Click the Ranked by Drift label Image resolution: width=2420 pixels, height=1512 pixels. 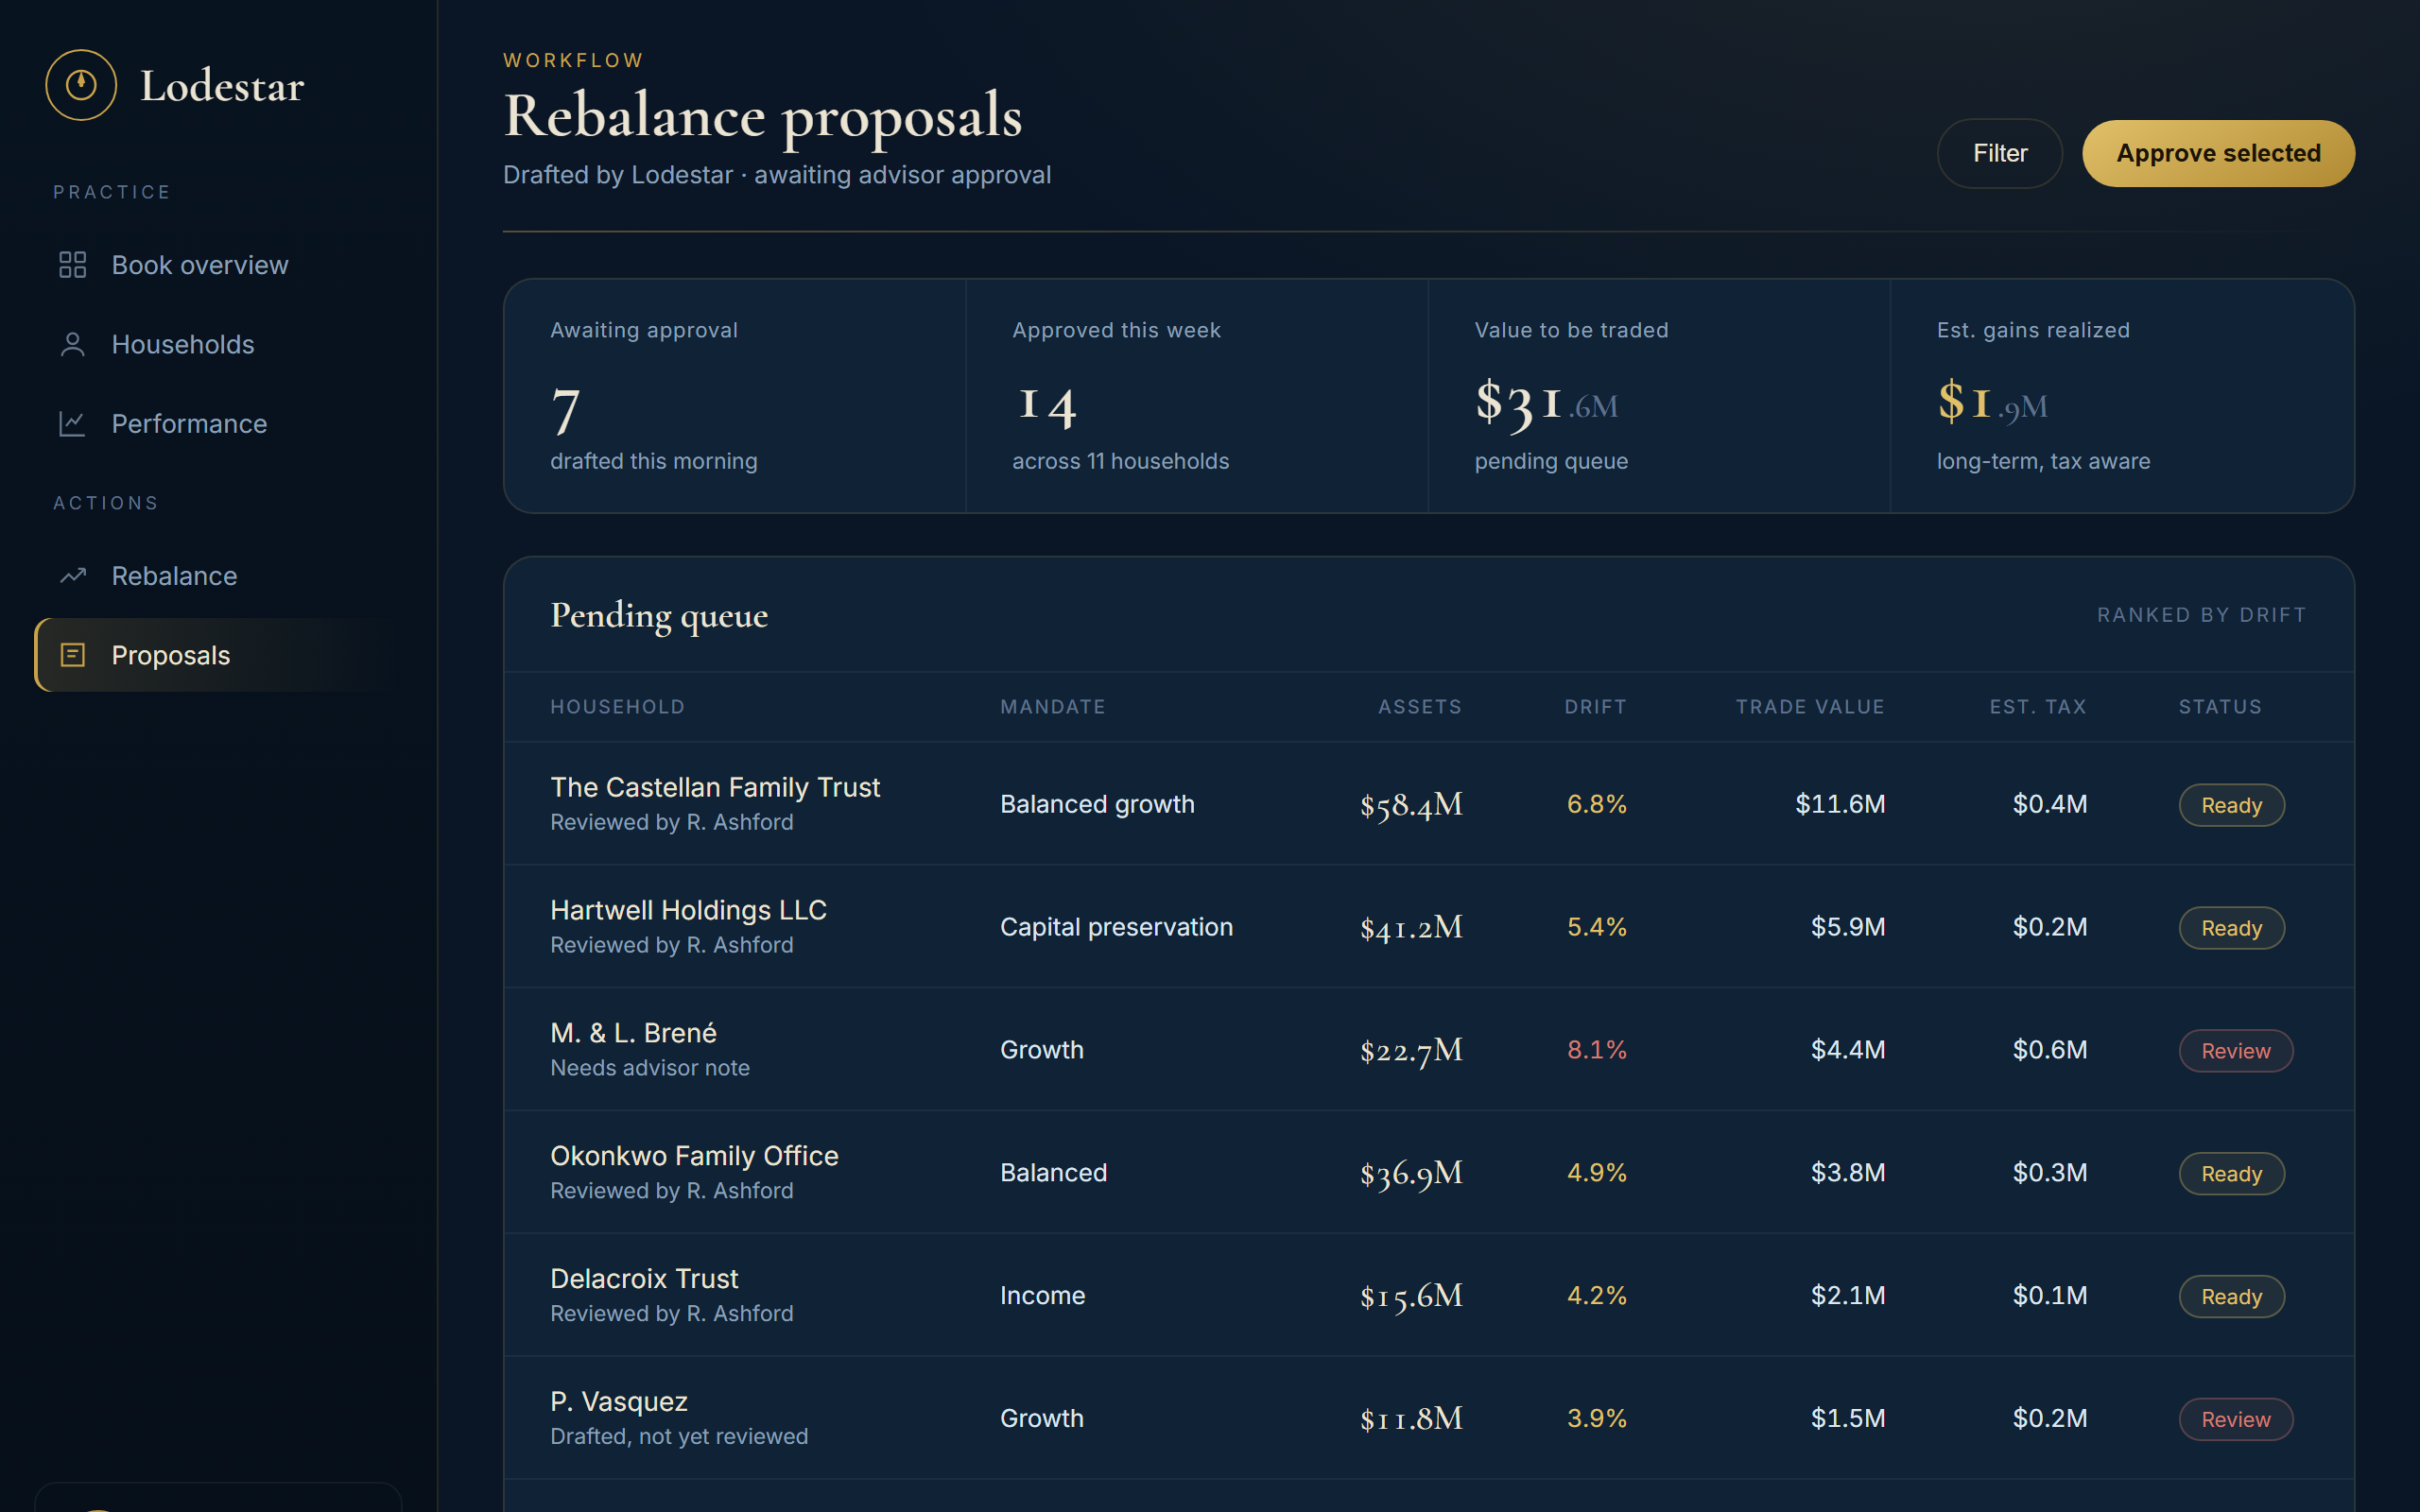2202,615
